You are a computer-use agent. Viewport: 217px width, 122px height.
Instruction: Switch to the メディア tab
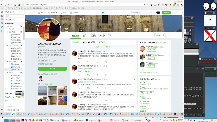102,42
